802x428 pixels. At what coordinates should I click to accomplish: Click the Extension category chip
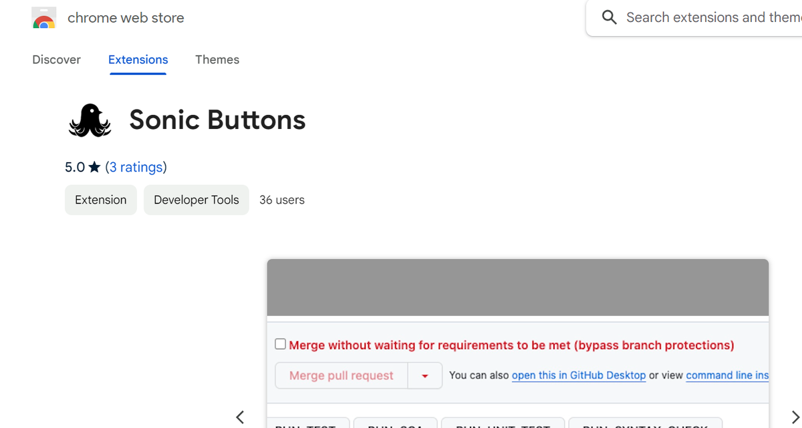(100, 200)
